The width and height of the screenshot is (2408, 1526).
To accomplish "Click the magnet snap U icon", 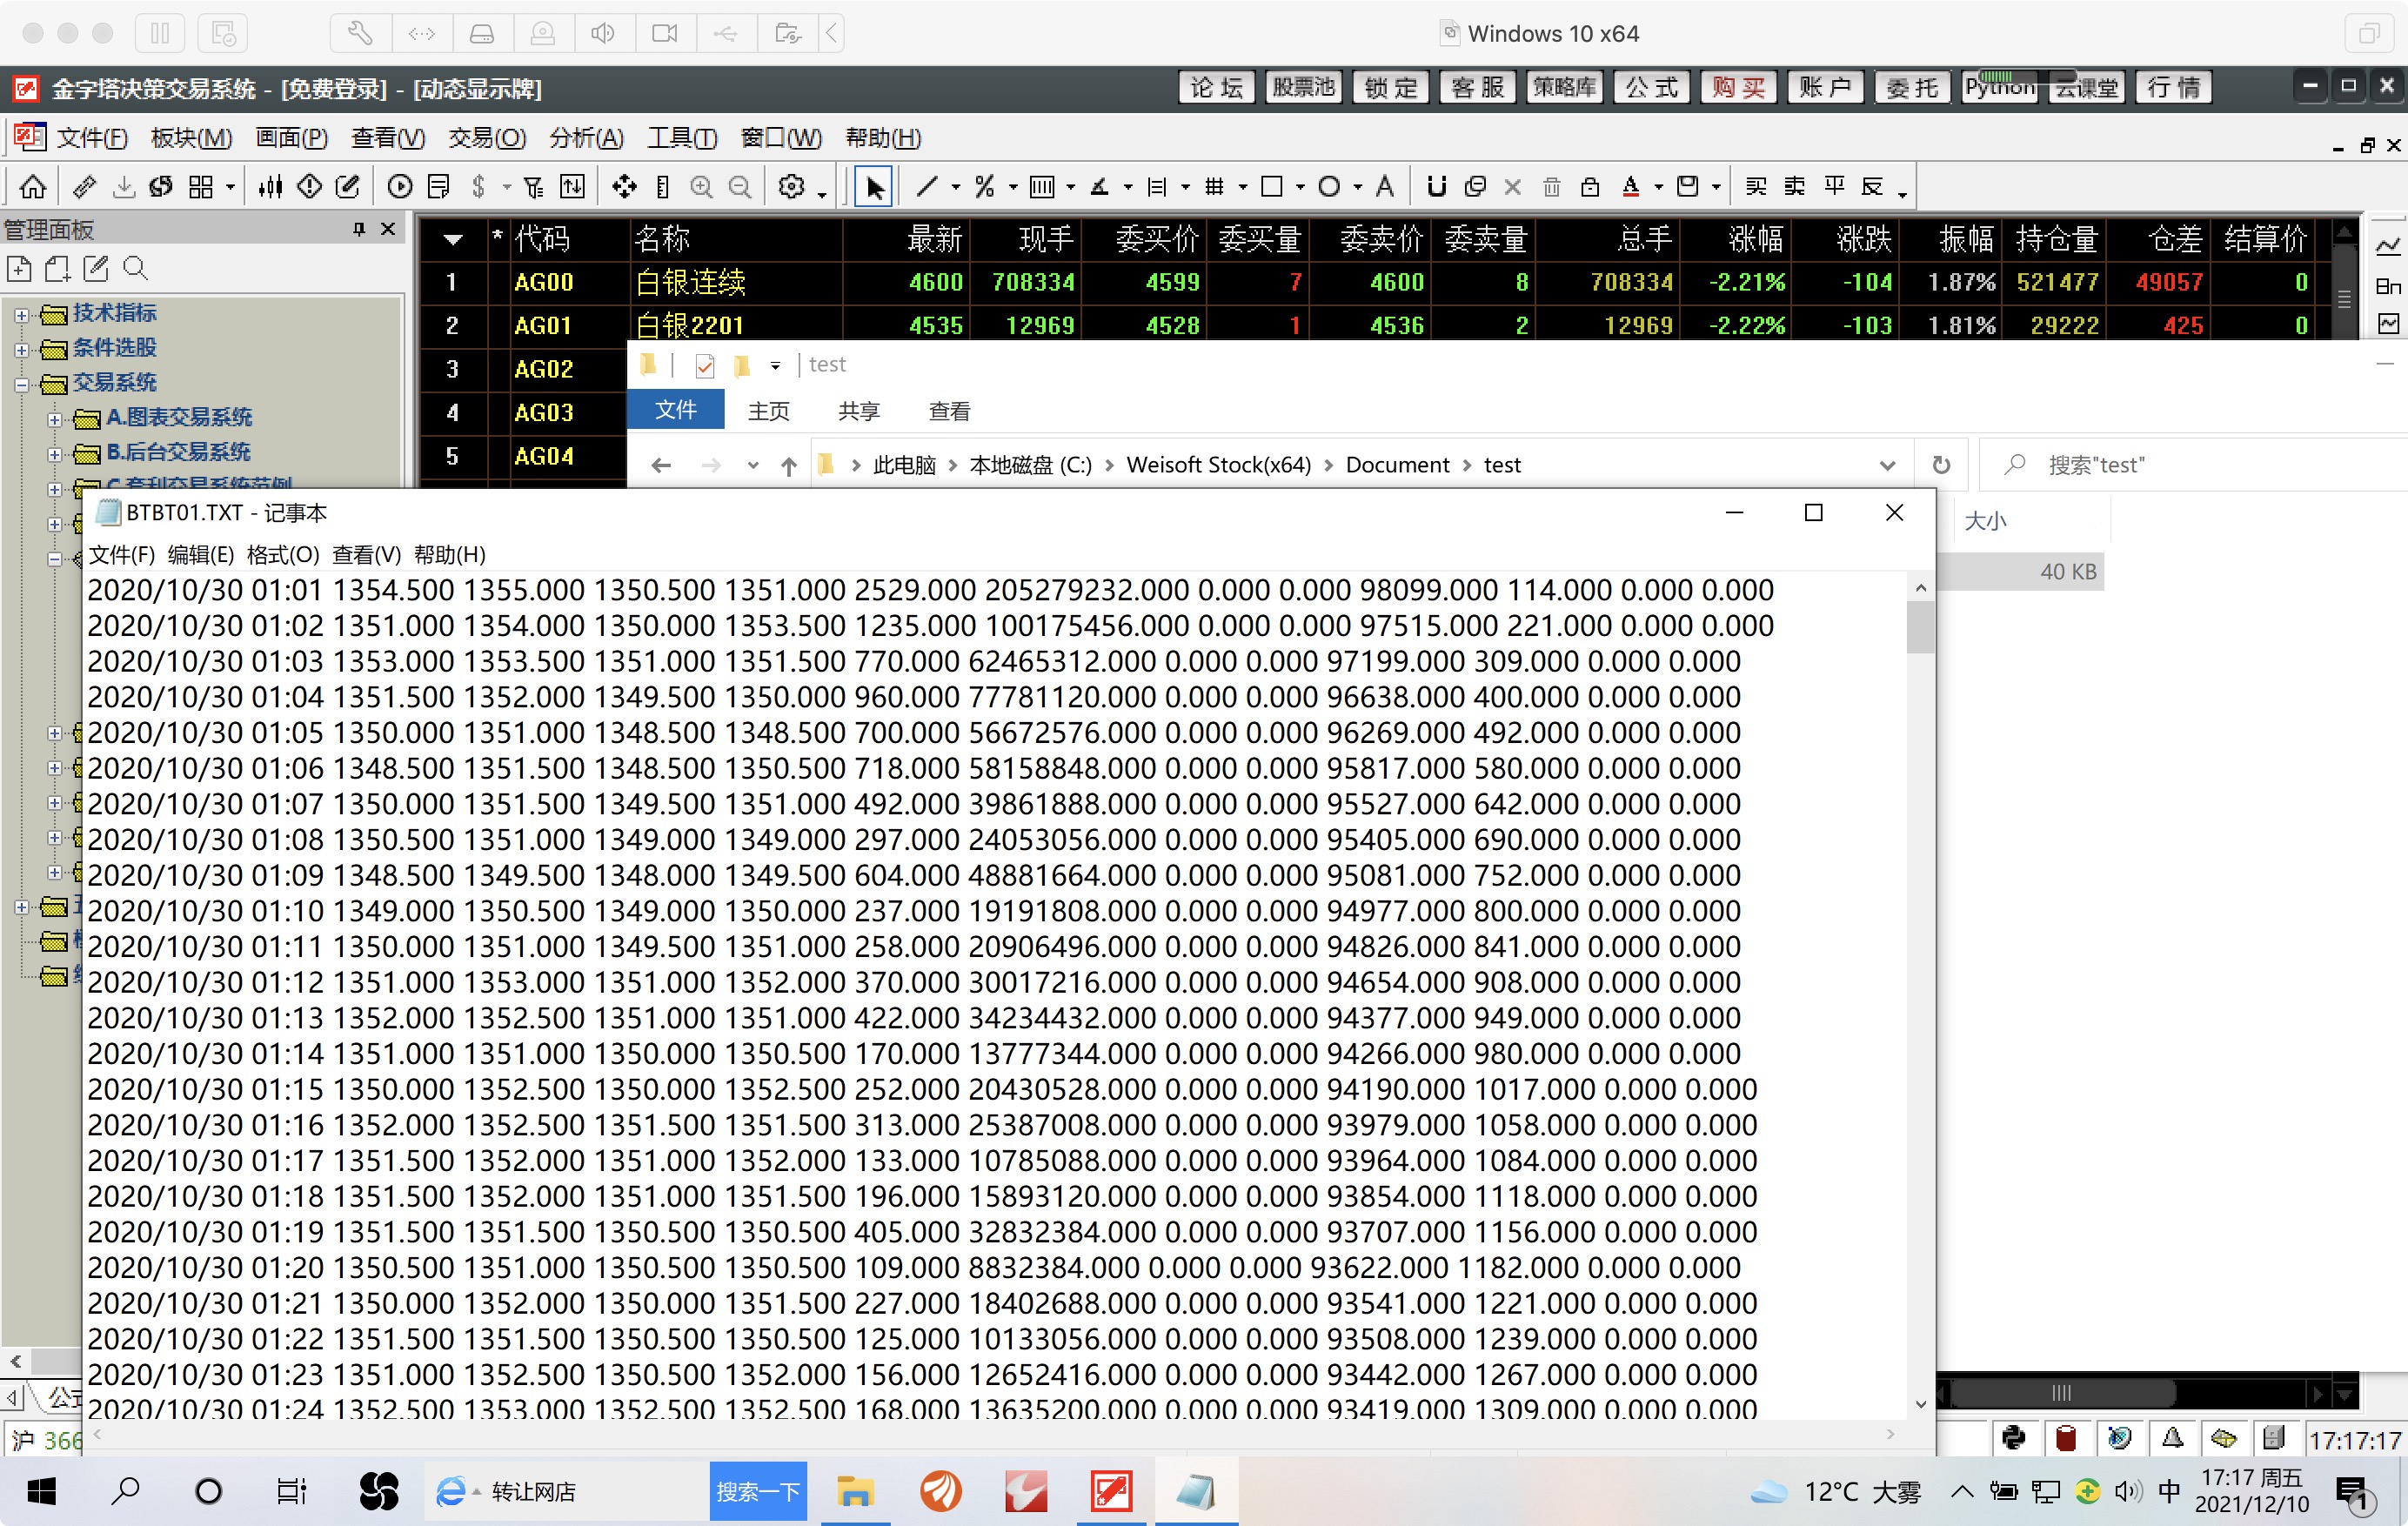I will [1436, 186].
